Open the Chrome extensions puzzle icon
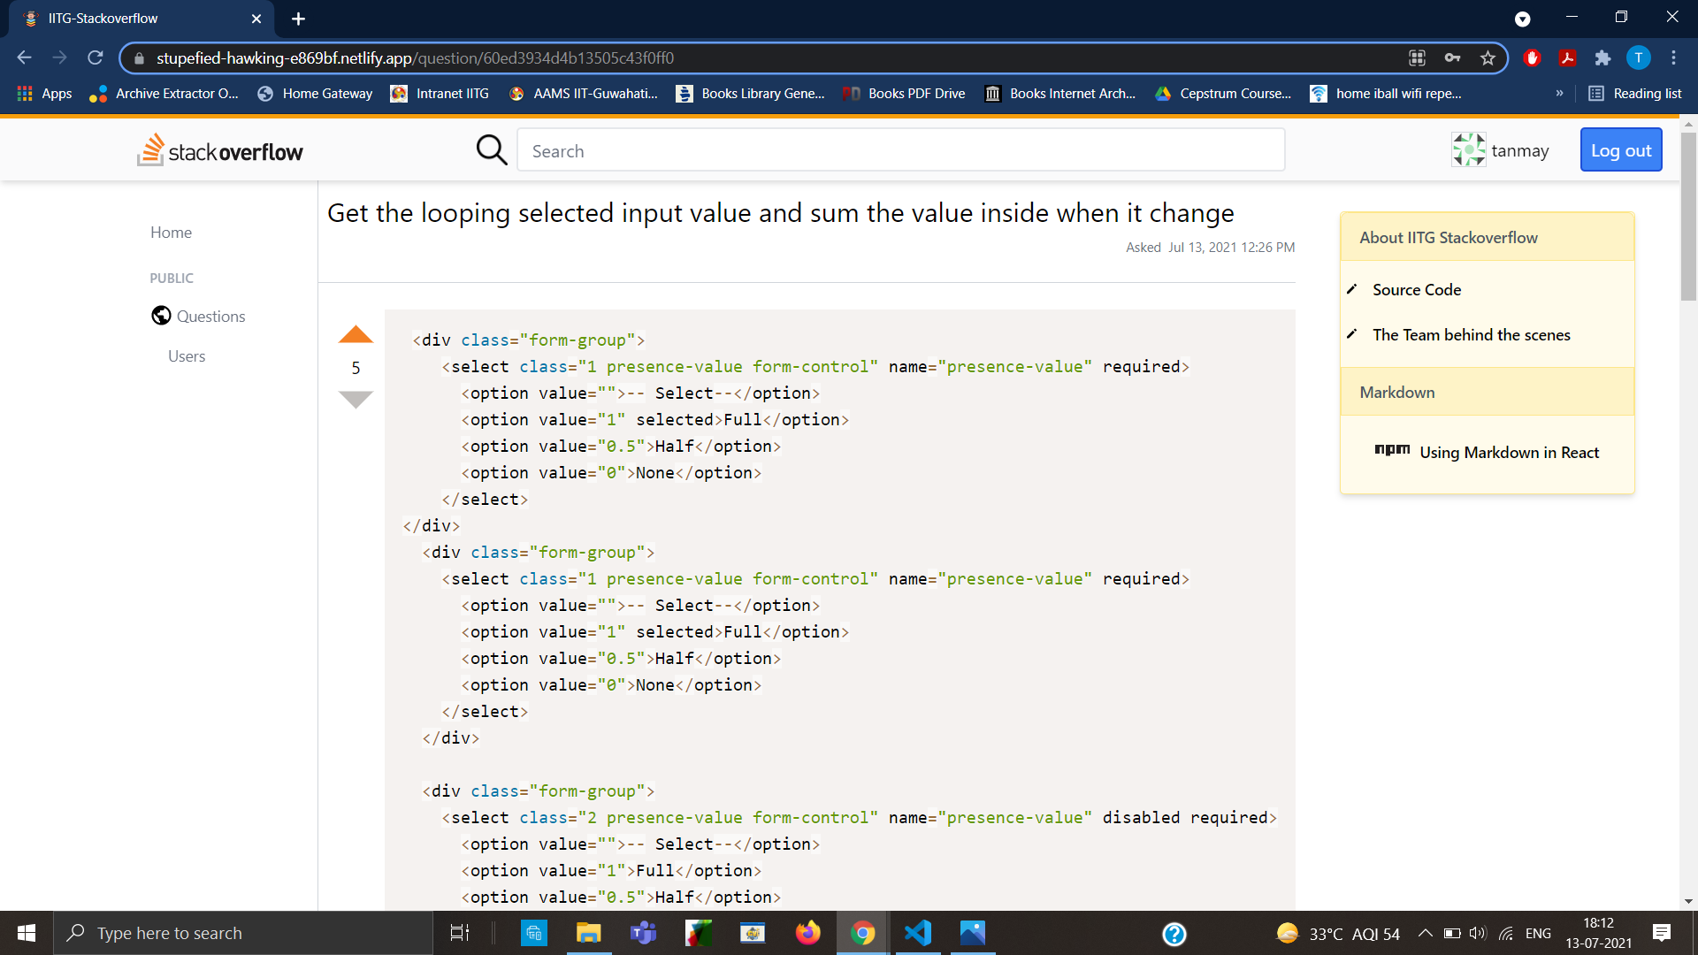This screenshot has height=955, width=1698. (1602, 58)
